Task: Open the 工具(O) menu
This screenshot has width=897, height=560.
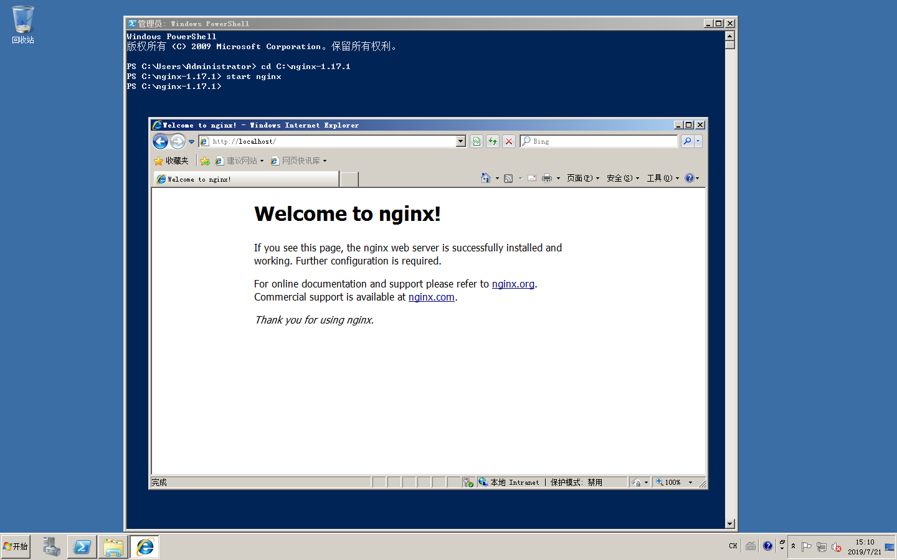Action: coord(662,178)
